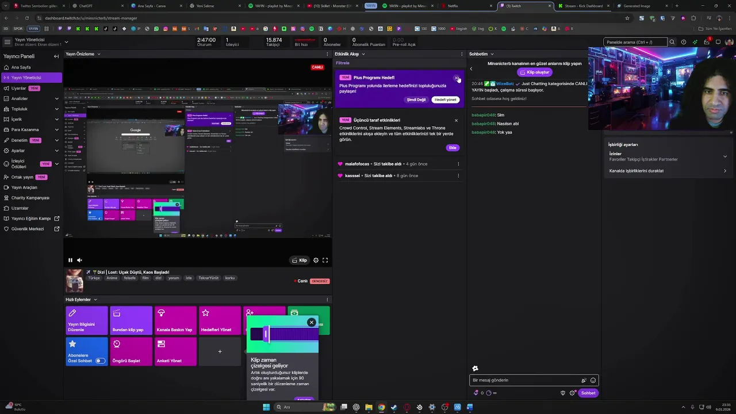The width and height of the screenshot is (736, 414).
Task: Open Yayın Yöneticisi layout dropdown chevron
Action: tap(66, 41)
